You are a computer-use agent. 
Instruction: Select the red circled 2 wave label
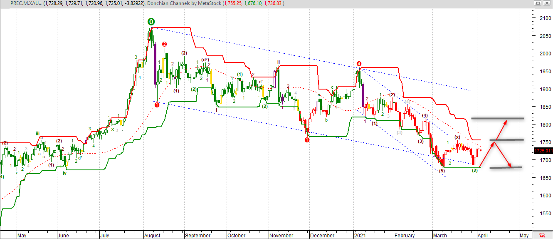(x=165, y=44)
